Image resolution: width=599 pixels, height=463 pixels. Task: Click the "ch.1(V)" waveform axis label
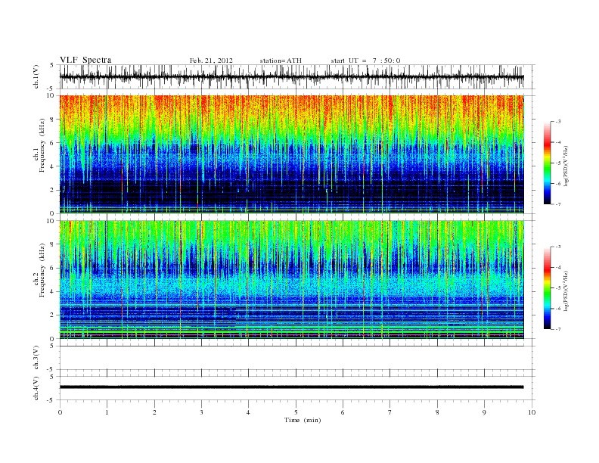pos(36,76)
